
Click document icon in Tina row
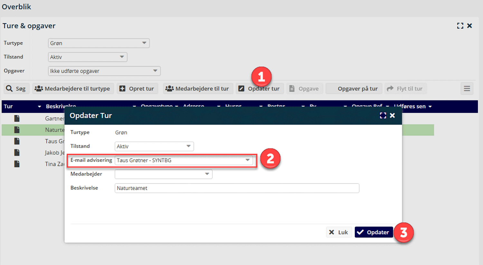tap(17, 164)
